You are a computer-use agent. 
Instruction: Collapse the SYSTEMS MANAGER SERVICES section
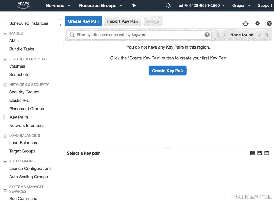(5, 189)
